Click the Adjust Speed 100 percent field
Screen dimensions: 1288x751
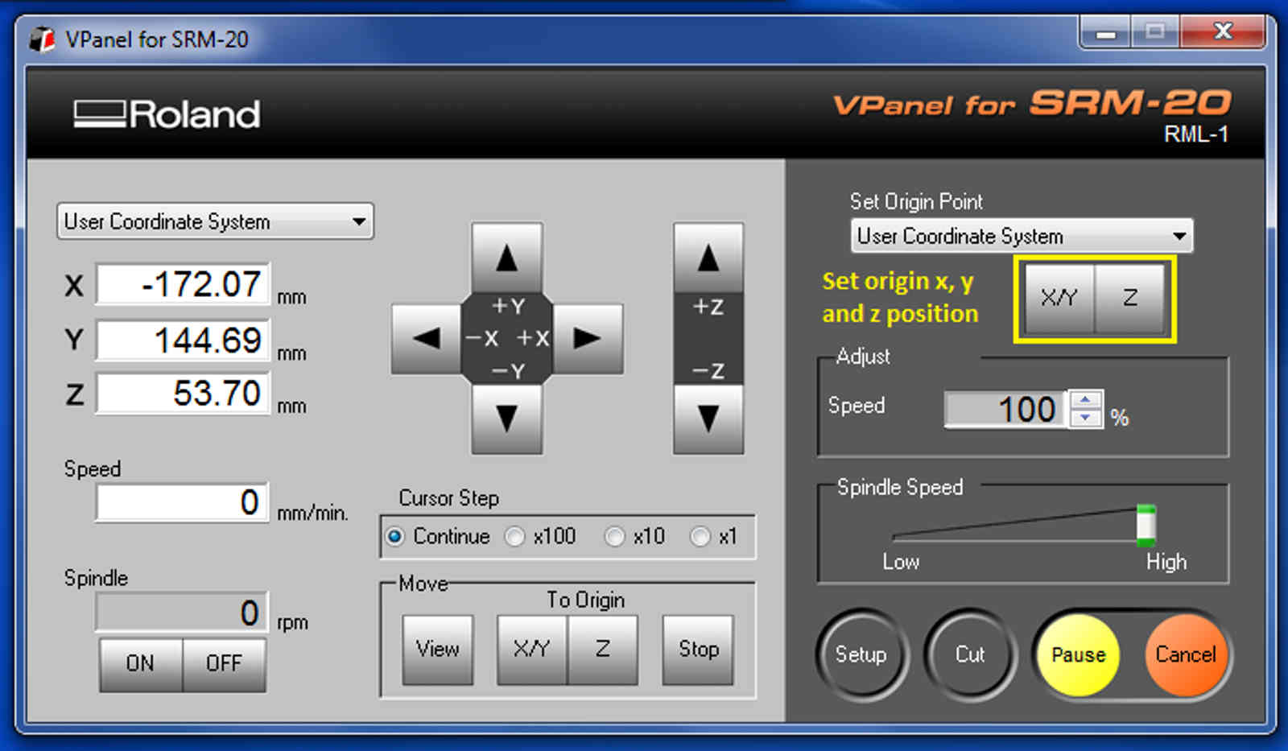click(1006, 410)
